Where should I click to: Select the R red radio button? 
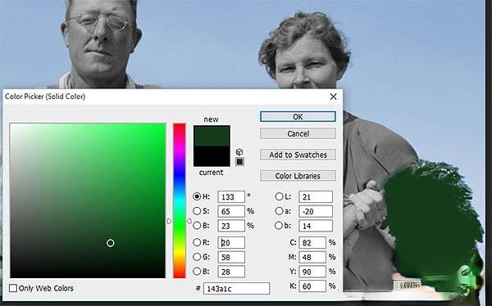[197, 242]
